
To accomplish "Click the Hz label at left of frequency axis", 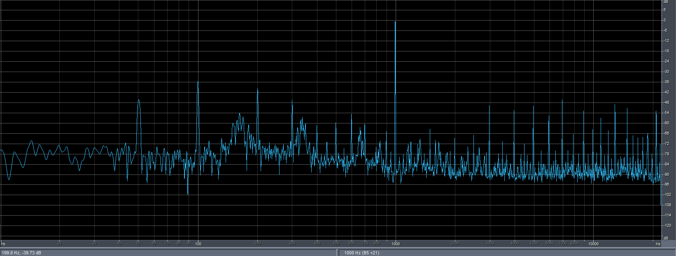I will [x=3, y=244].
